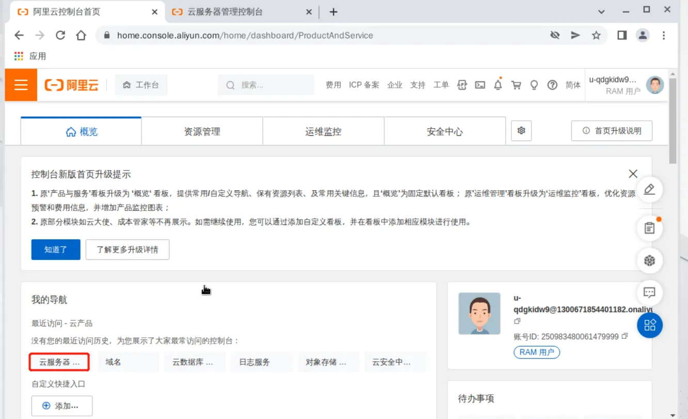The image size is (688, 419).
Task: Click the 知道了 button
Action: pyautogui.click(x=56, y=250)
